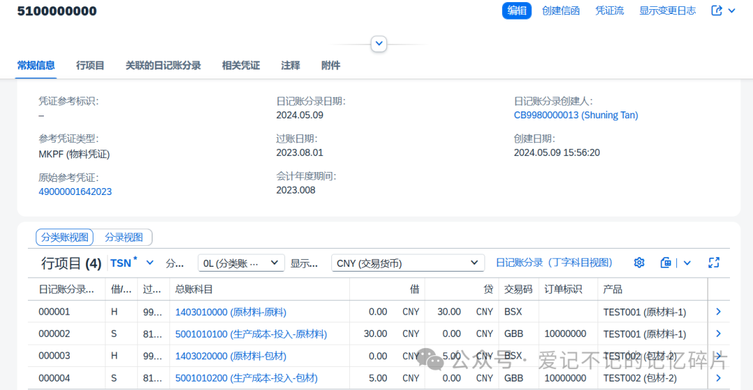Image resolution: width=753 pixels, height=390 pixels.
Task: Select journal entry line 000003
Action: 54,356
